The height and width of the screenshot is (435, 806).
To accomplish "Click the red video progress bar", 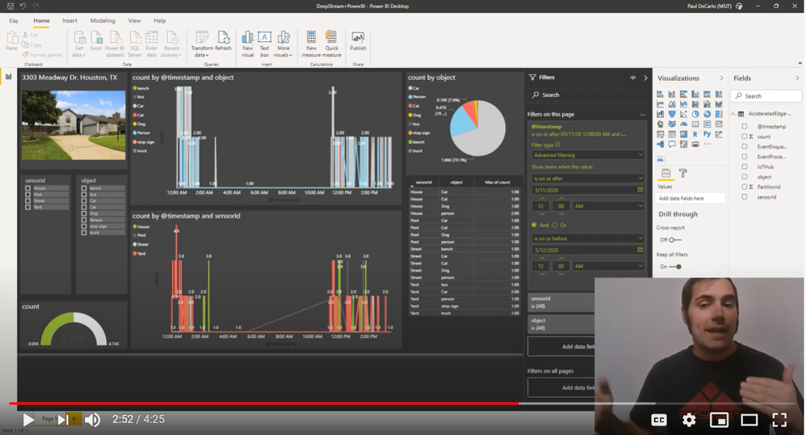I will click(x=264, y=403).
